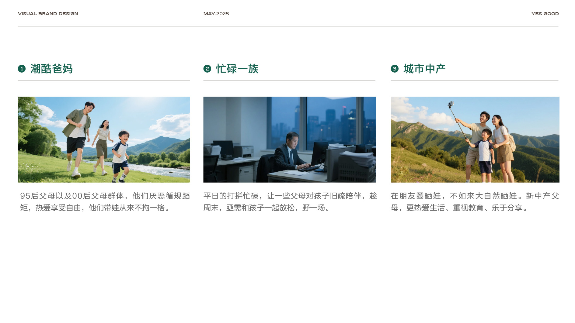Click the long header divider line
This screenshot has height=323, width=575.
click(288, 26)
